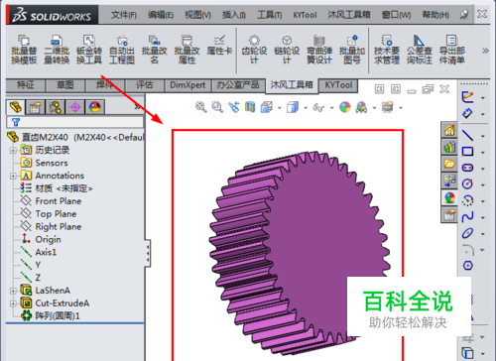This screenshot has height=361, width=496.
Task: Open SolidWorks Resources home icon in task pane
Action: coord(449,130)
